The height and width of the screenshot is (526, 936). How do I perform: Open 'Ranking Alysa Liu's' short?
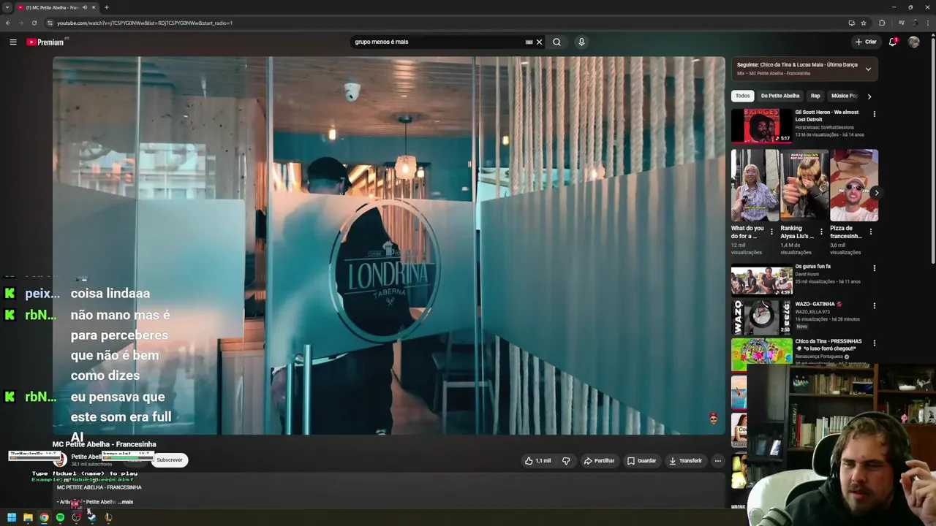[x=804, y=185]
